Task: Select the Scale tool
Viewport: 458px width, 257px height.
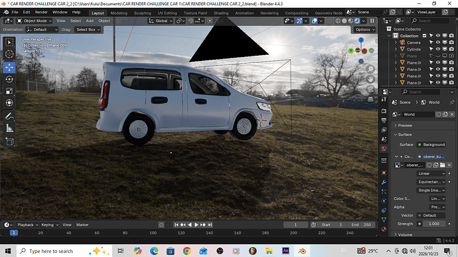Action: [x=9, y=91]
